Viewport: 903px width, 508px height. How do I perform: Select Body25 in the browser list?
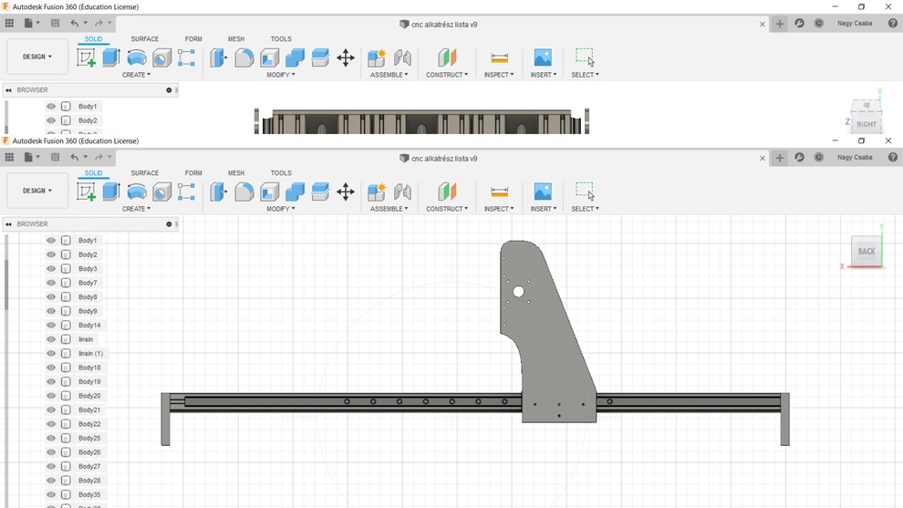pyautogui.click(x=89, y=439)
